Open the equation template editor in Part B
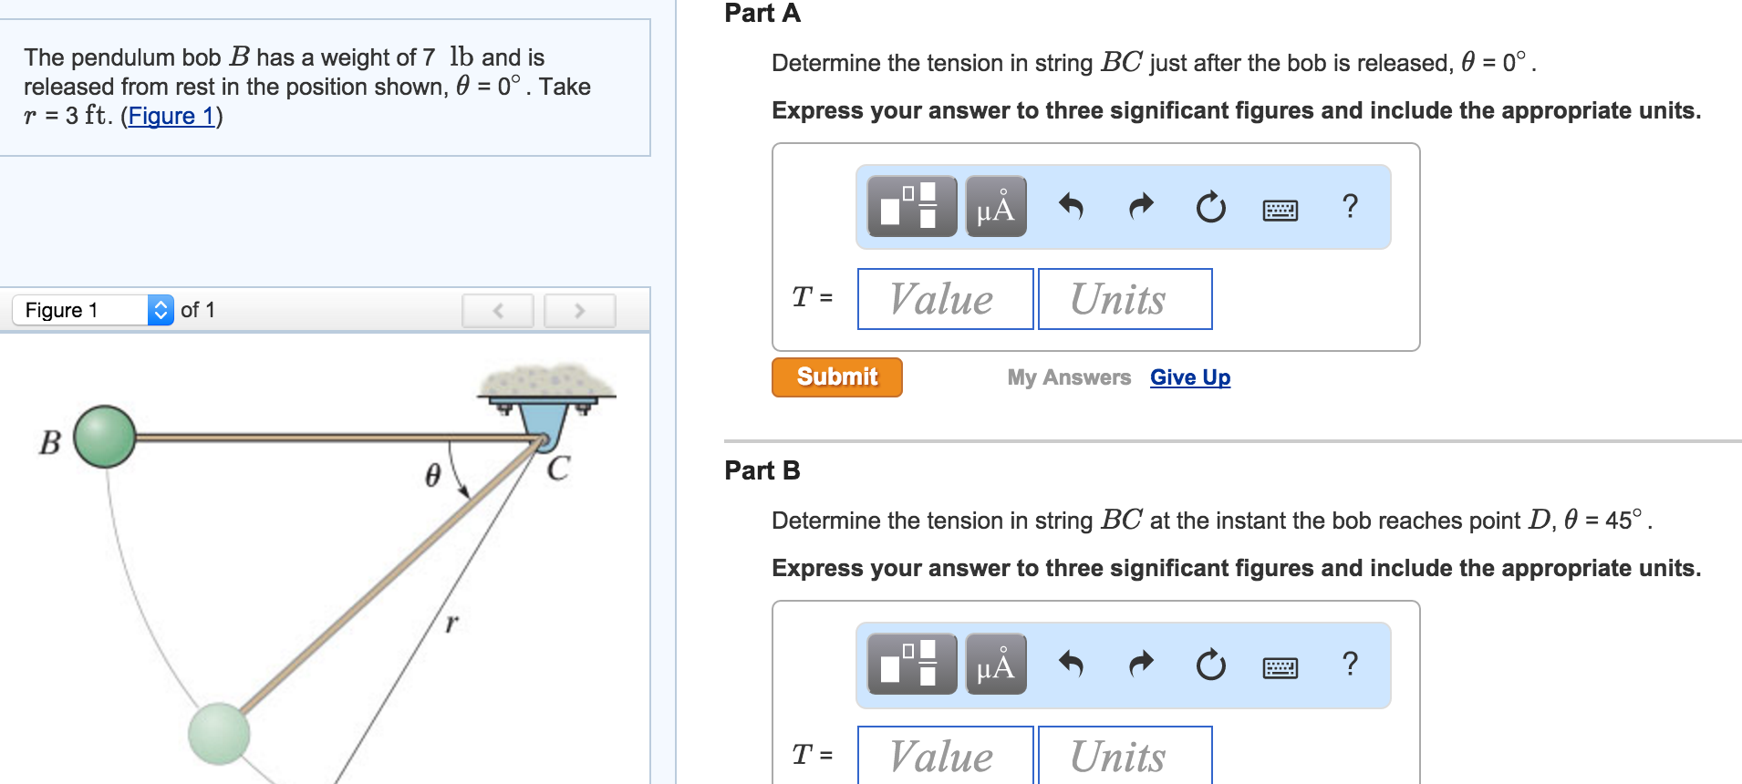Image resolution: width=1742 pixels, height=784 pixels. pyautogui.click(x=909, y=665)
